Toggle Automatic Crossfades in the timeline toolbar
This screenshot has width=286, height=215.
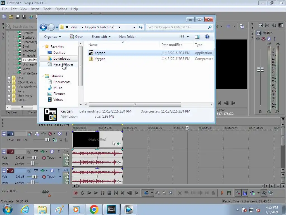pyautogui.click(x=245, y=193)
